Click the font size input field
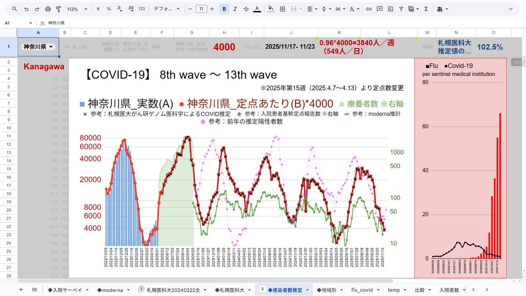This screenshot has height=296, width=526. (x=201, y=9)
